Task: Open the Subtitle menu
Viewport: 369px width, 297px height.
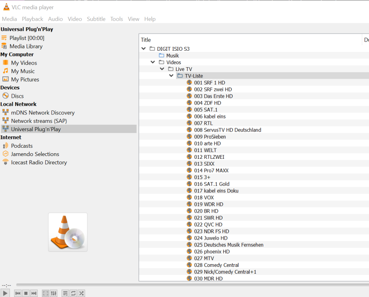Action: click(96, 19)
